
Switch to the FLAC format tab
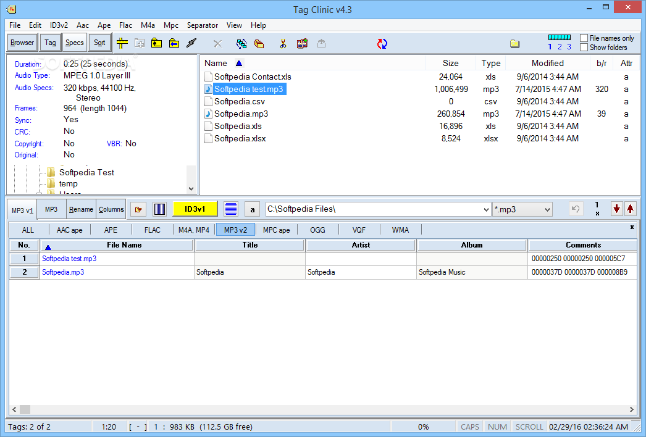tap(153, 230)
